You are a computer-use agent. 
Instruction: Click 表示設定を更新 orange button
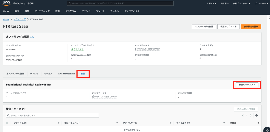tap(251, 27)
